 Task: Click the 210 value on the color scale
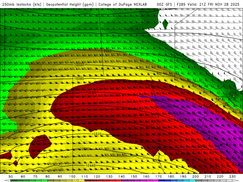point(208,177)
